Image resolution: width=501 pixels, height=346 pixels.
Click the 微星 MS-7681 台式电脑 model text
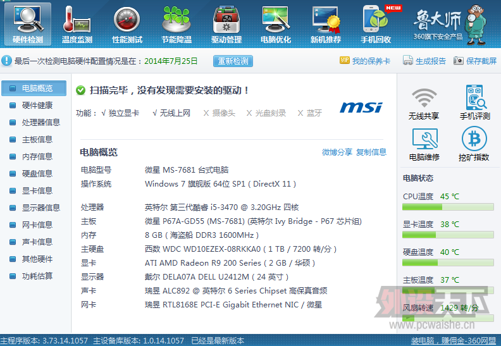point(187,170)
